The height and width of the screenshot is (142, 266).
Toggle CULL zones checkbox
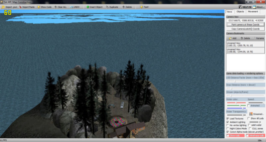point(250,129)
